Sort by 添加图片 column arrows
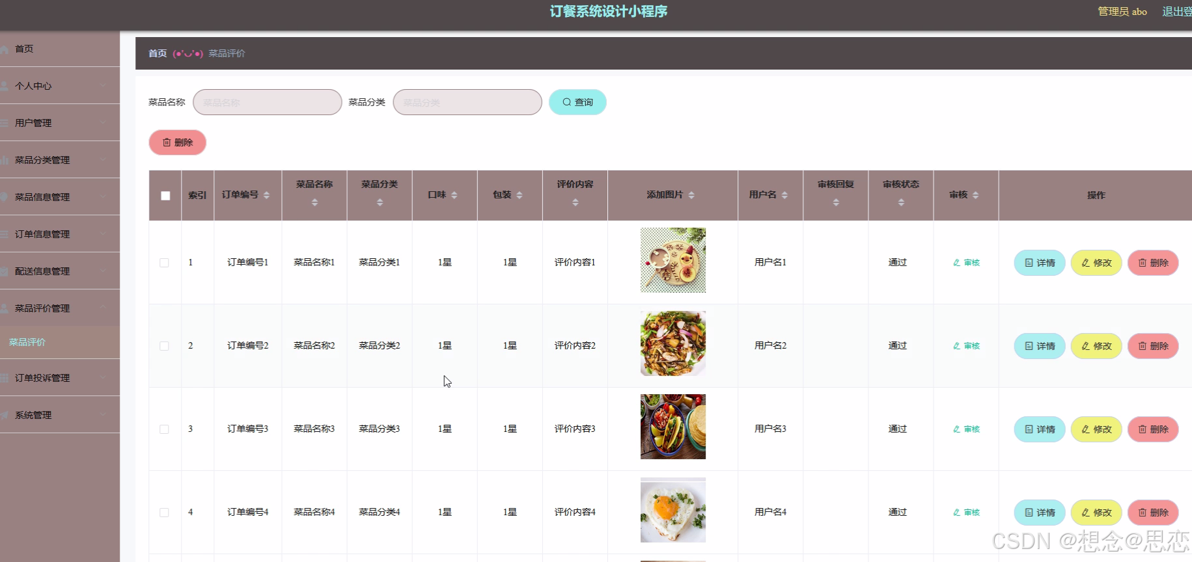1192x562 pixels. [x=691, y=195]
